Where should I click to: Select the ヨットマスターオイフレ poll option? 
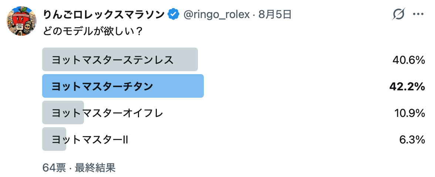tap(234, 112)
